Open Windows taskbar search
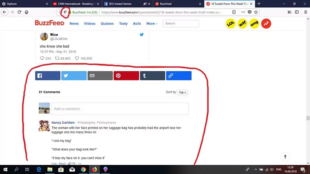 (x=16, y=169)
